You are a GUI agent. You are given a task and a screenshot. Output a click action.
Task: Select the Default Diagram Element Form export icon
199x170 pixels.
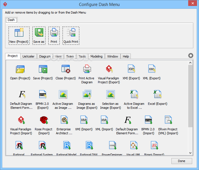coord(22,94)
